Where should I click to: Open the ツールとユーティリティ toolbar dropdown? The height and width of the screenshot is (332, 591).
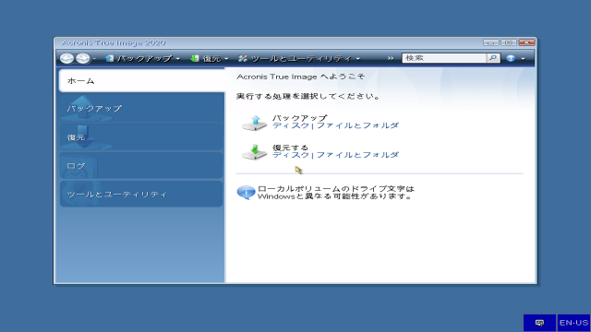[x=299, y=58]
